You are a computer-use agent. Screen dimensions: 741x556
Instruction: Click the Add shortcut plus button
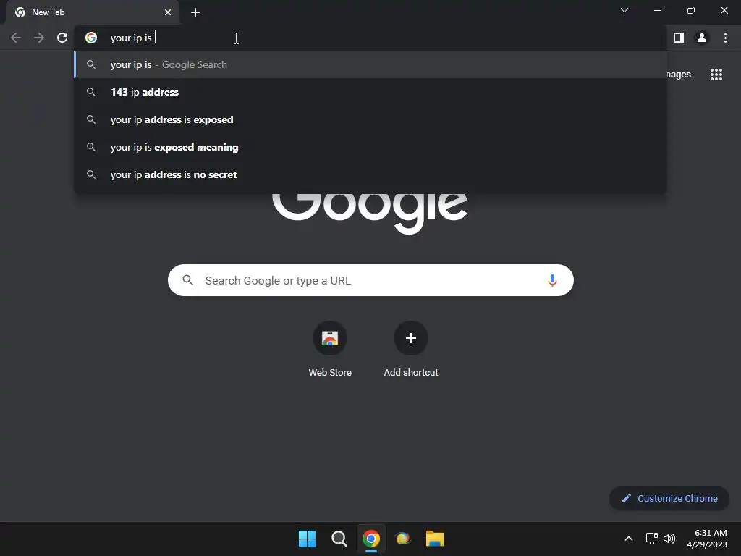point(411,337)
